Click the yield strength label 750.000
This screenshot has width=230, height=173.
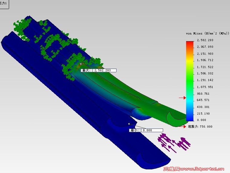click(200, 126)
